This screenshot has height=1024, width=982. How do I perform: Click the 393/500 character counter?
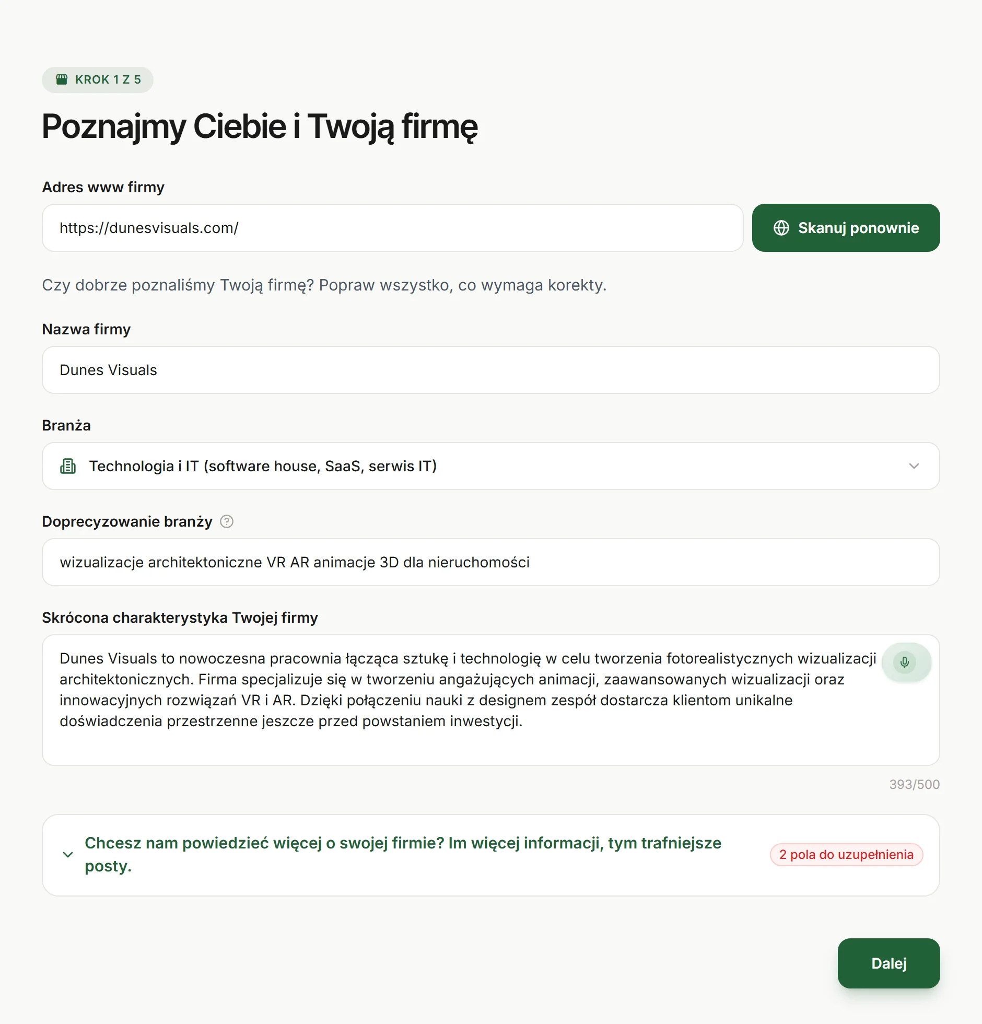[915, 784]
